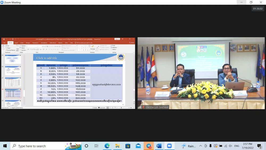The image size is (266, 150).
Task: Click the Word icon in taskbar
Action: pyautogui.click(x=159, y=146)
